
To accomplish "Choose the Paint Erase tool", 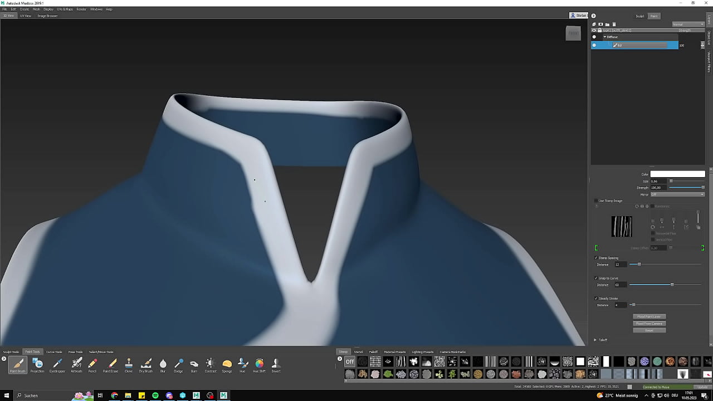I will pyautogui.click(x=111, y=364).
